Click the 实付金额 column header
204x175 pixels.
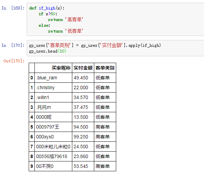[x=83, y=68]
